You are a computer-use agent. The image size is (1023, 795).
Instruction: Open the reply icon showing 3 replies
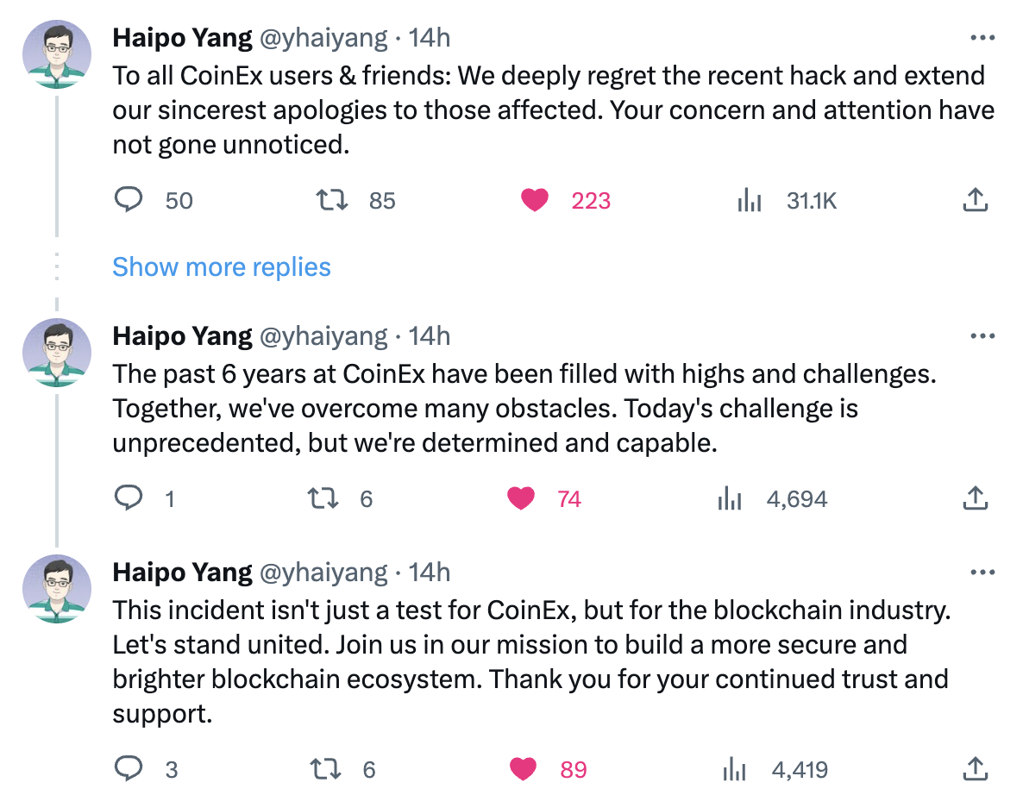coord(129,768)
